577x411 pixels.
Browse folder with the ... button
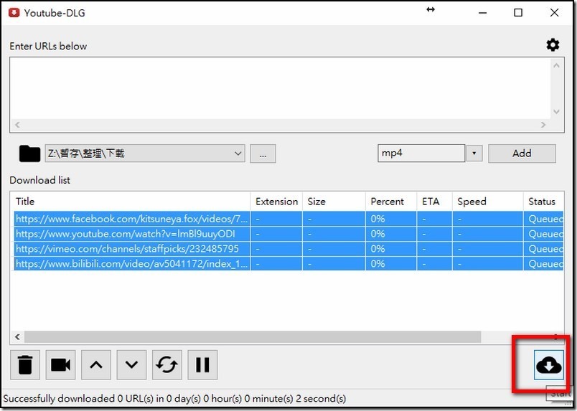click(x=263, y=153)
